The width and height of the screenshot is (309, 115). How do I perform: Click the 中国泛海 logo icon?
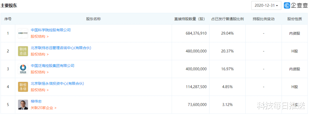[x=23, y=69]
